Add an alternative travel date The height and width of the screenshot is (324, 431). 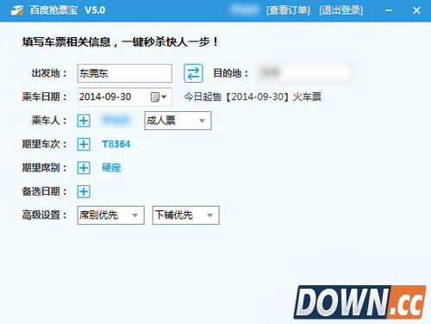point(84,191)
